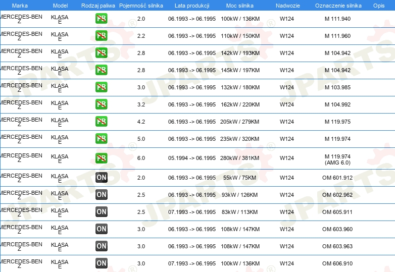Click petrol fuel icon in M 111.960 row

pos(101,36)
